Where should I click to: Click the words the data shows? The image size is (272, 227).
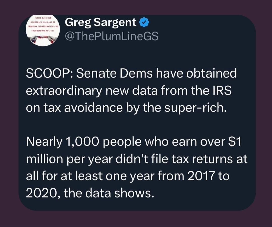click(109, 193)
